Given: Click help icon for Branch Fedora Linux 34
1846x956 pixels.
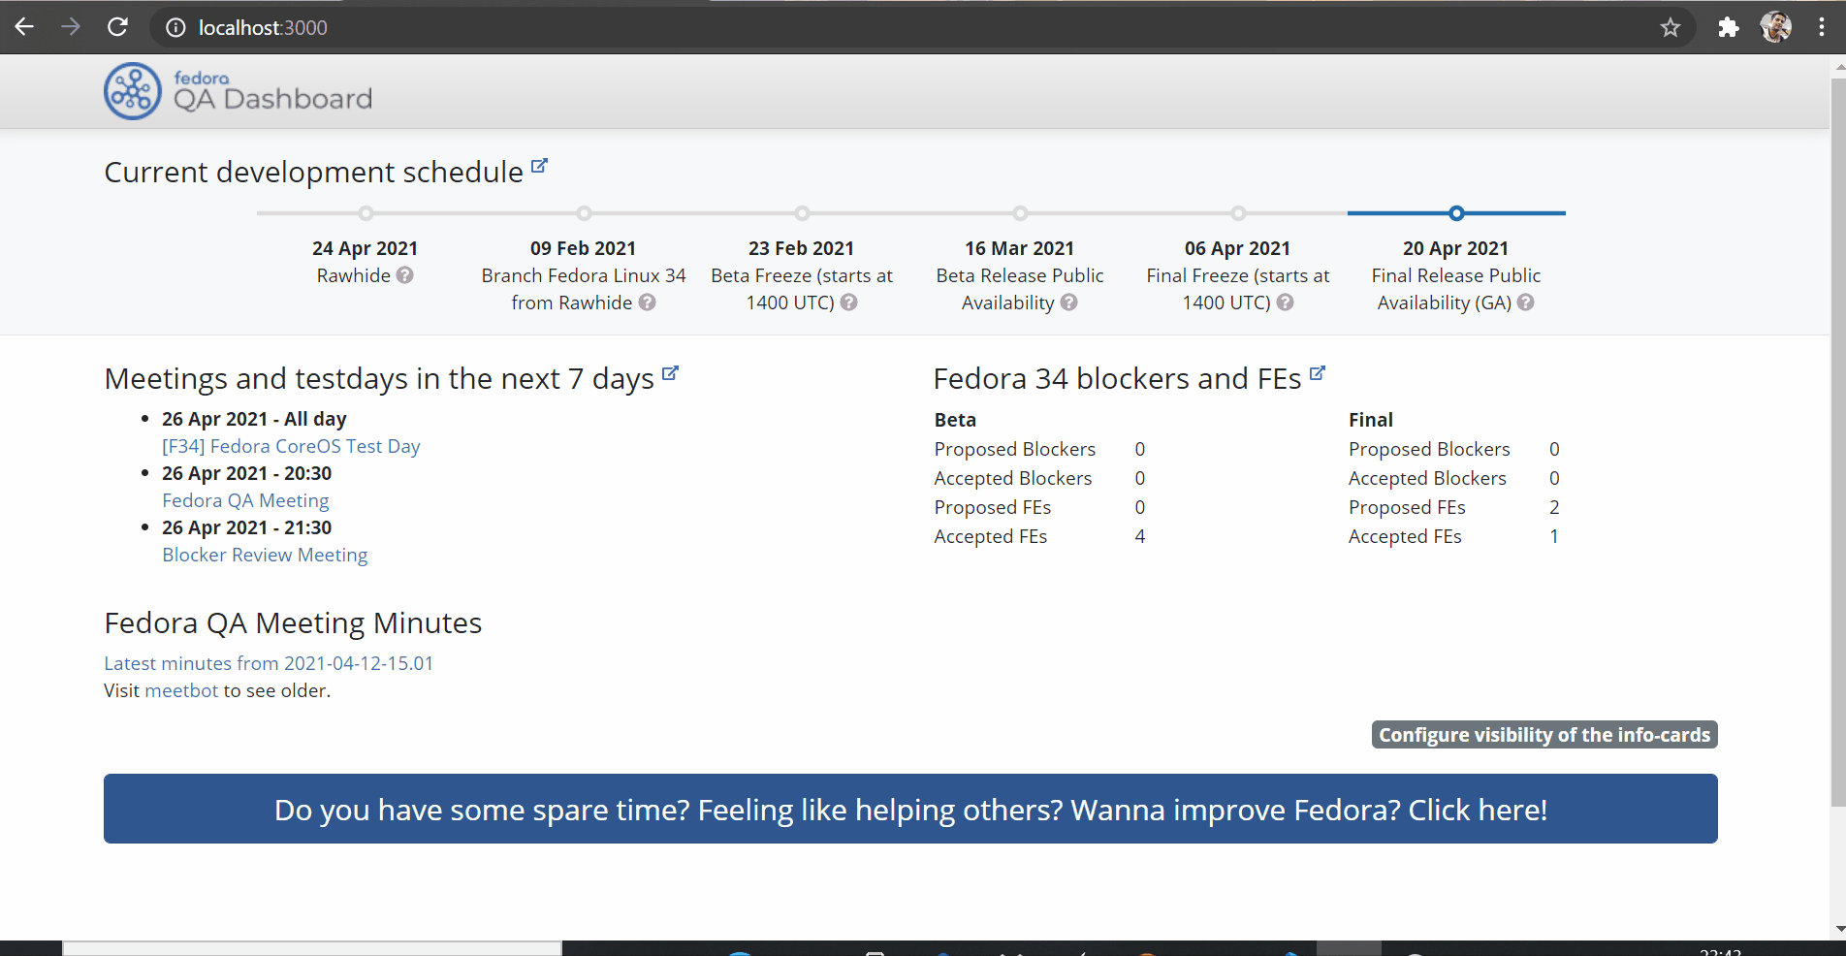Looking at the screenshot, I should [x=648, y=303].
